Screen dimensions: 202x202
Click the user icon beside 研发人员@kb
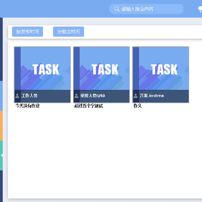[x=76, y=96]
